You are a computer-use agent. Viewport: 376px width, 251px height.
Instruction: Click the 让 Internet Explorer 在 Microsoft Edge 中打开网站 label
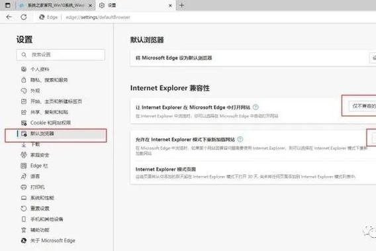[193, 107]
